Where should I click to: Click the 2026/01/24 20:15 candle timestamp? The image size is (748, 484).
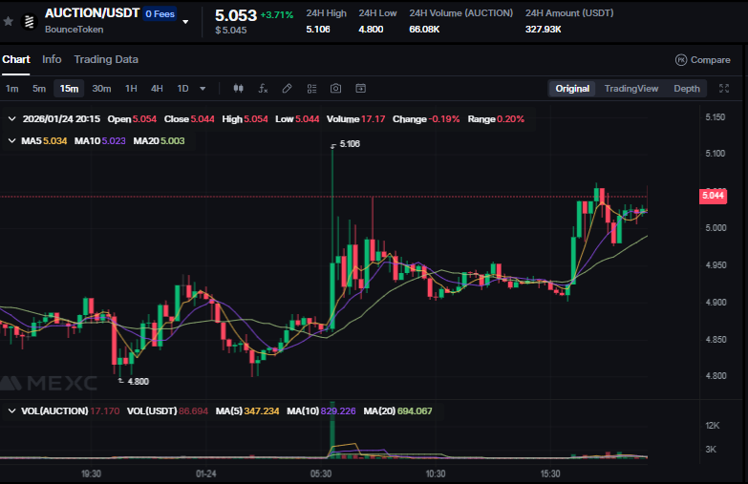[61, 119]
